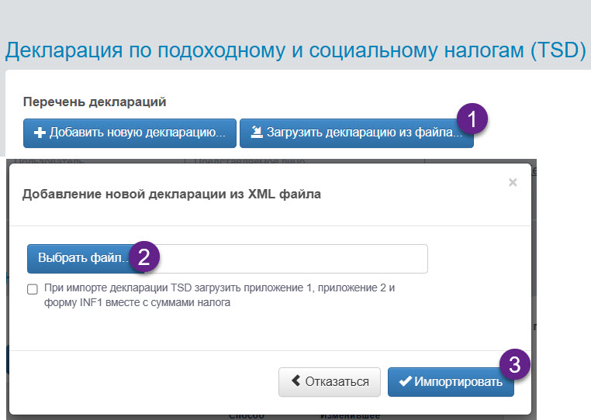Viewport: 591px width, 420px height.
Task: Click the dialog title Добавление новой декларации
Action: click(x=171, y=195)
